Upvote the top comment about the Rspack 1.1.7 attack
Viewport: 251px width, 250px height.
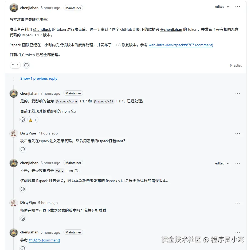[15, 65]
